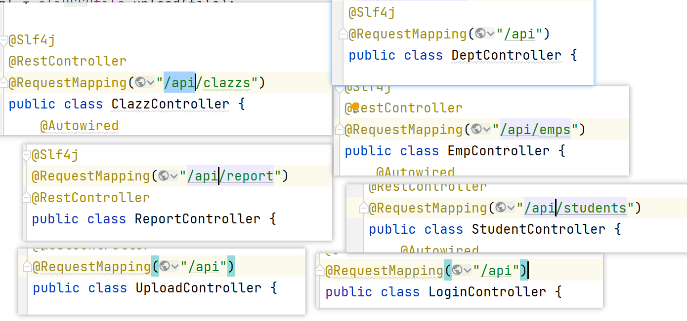Viewport: 687px width, 321px height.
Task: Open endpoint dropdown arrow before "/api/students"
Action: (511, 208)
